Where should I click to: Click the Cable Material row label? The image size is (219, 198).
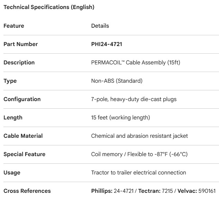tap(23, 136)
